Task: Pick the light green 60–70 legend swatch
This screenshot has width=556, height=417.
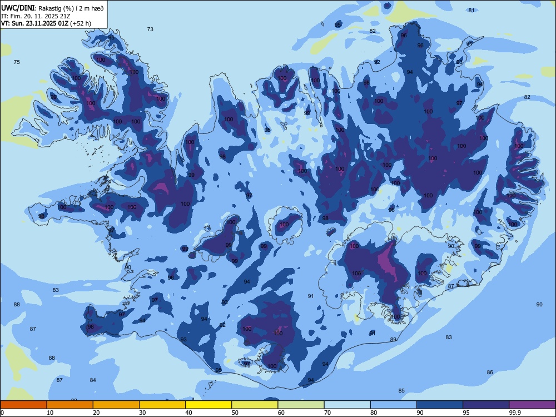Action: point(301,405)
